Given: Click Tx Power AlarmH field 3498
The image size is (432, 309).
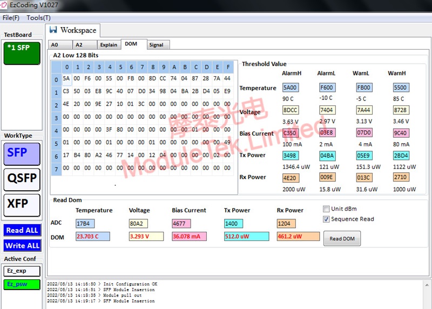Looking at the screenshot, I should point(291,156).
